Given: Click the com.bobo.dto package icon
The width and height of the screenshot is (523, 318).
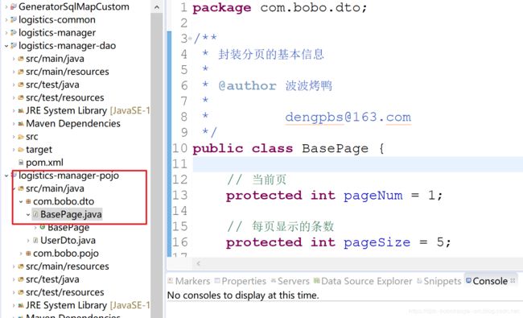Looking at the screenshot, I should click(28, 201).
